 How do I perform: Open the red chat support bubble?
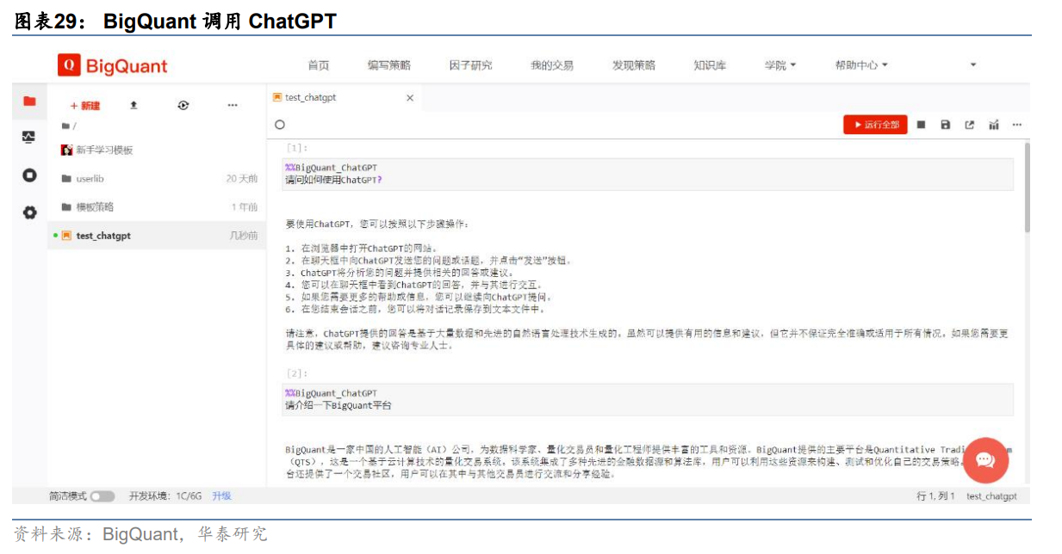(985, 460)
